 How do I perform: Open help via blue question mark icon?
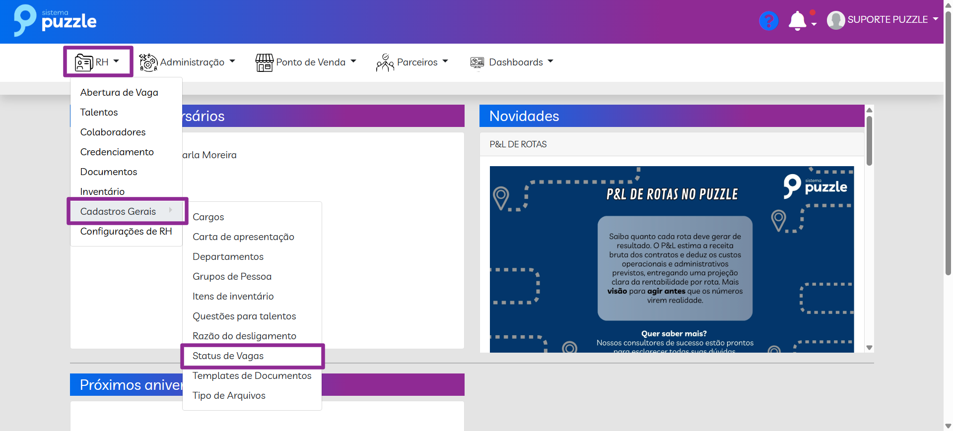point(768,21)
